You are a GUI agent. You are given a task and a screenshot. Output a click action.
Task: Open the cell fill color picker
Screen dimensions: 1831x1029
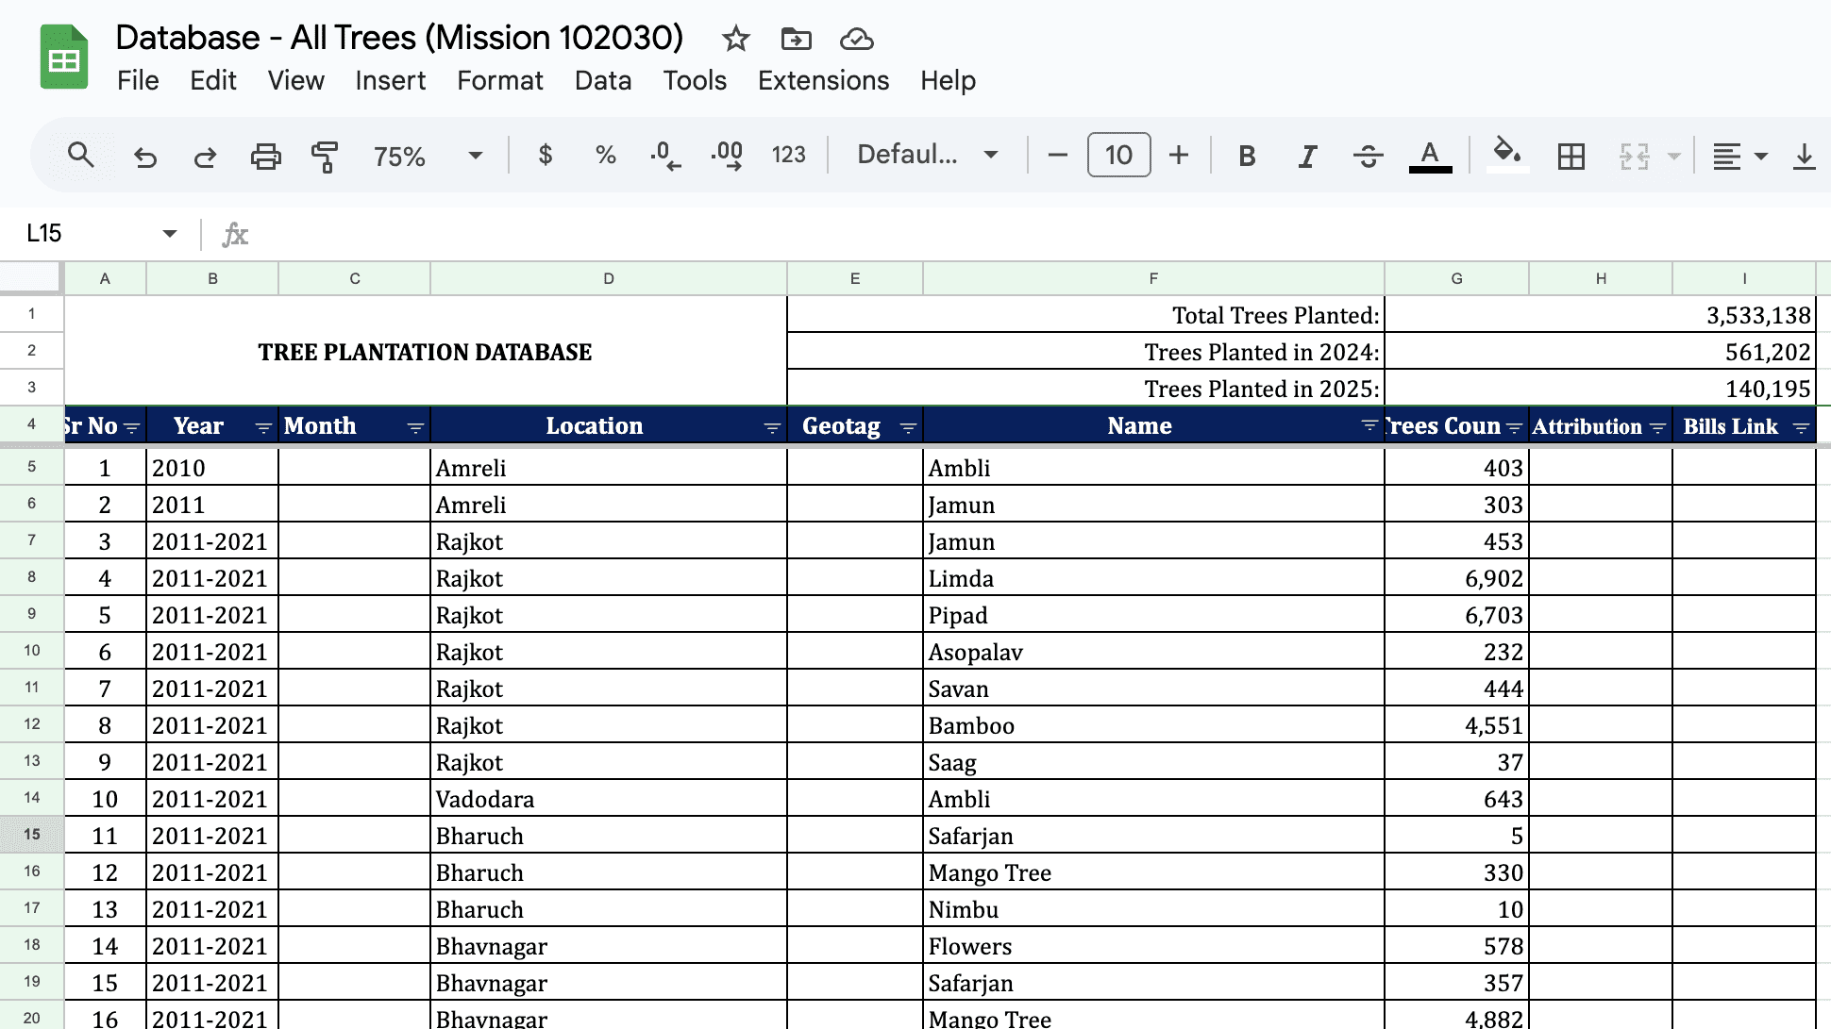(1505, 154)
